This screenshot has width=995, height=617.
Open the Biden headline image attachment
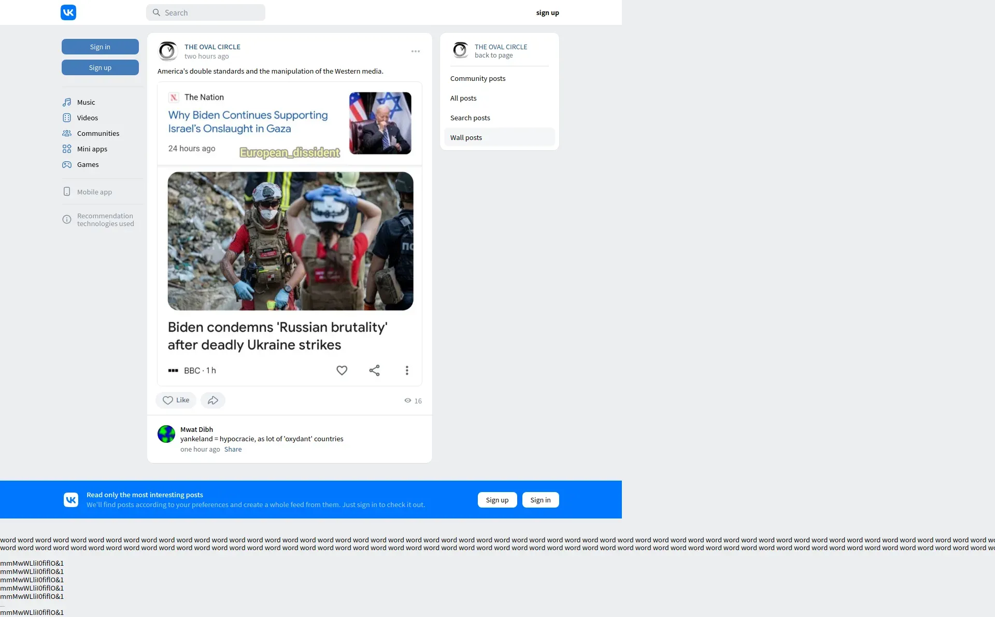[x=290, y=233]
